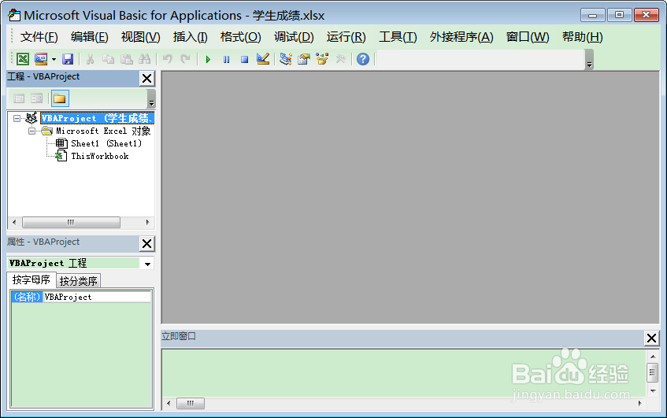Select VBAProject (学生成绩 in project tree
Image resolution: width=667 pixels, height=418 pixels.
point(97,118)
